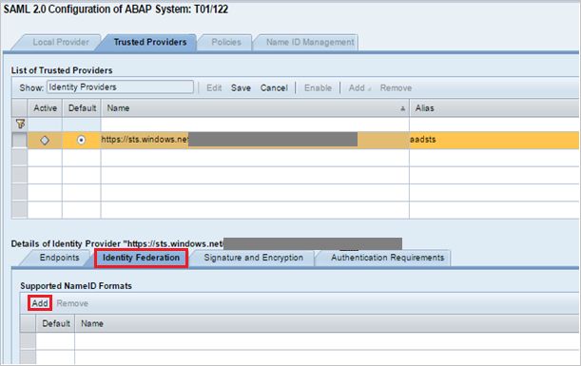Click the Name column header in NameID Formats table
Screen dimensions: 581x366
[x=327, y=324]
